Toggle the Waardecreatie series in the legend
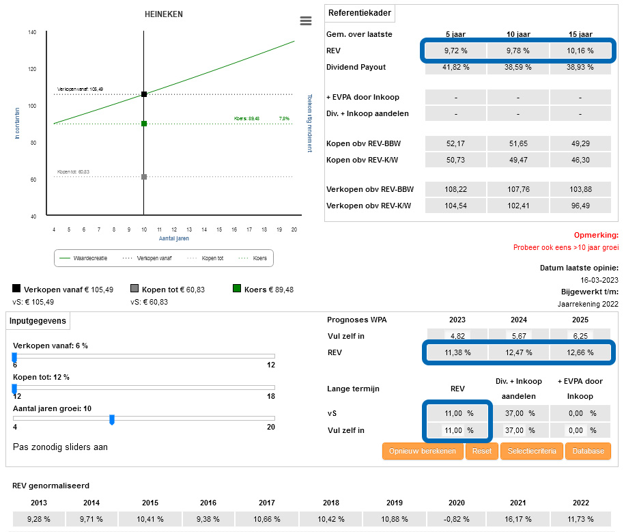Viewport: 624px width, 532px height. 83,258
